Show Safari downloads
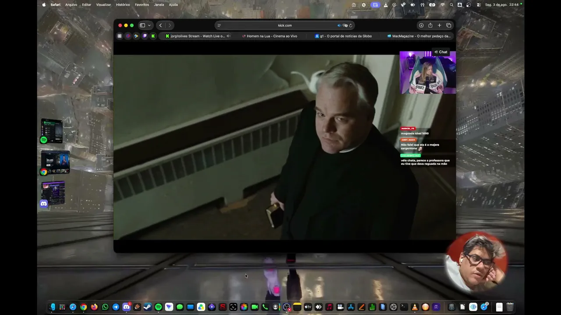 [x=421, y=25]
